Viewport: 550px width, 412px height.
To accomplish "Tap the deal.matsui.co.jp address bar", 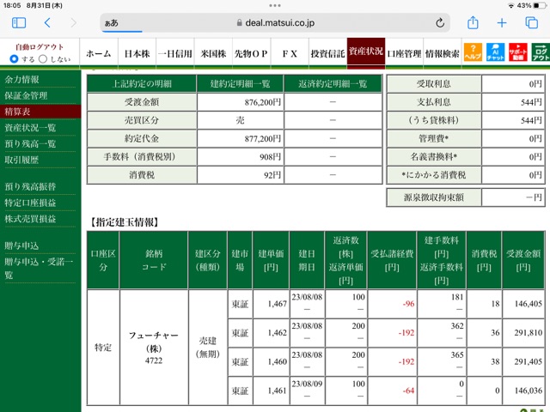I will point(275,23).
